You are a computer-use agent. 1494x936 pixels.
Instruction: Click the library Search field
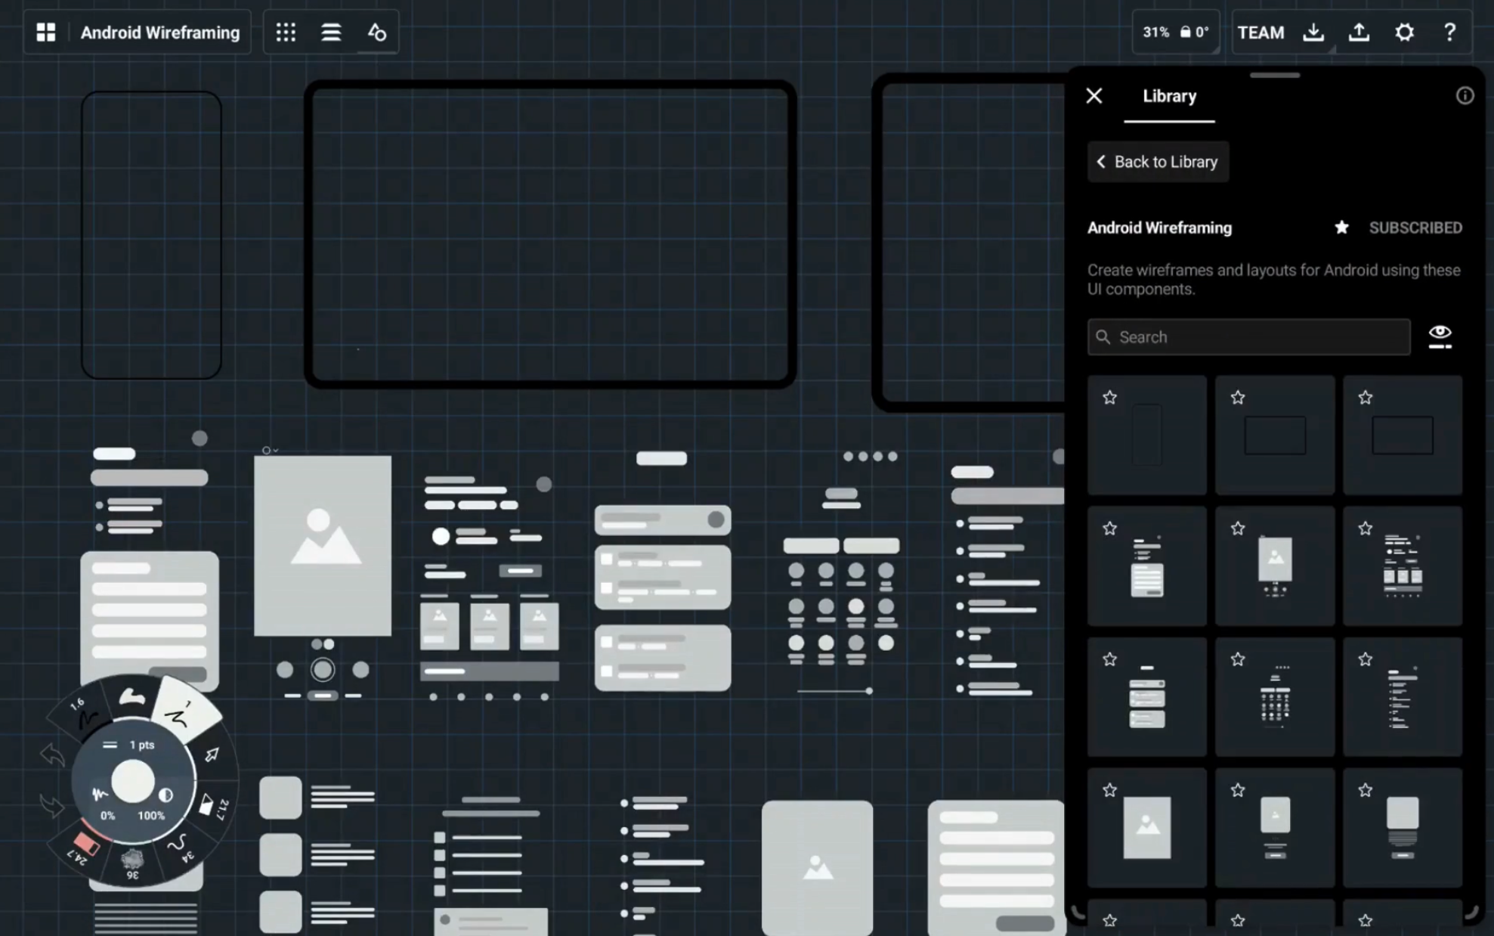[1248, 337]
